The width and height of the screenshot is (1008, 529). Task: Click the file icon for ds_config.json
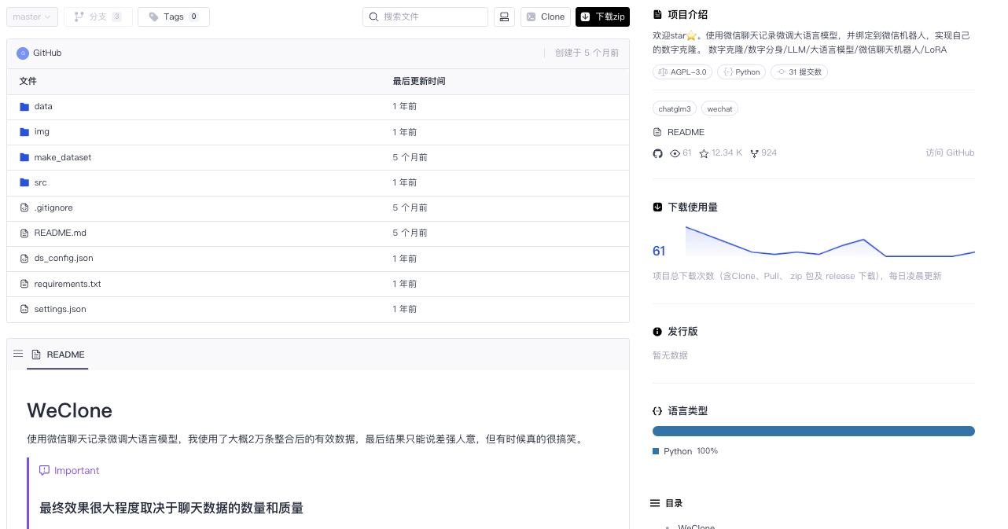coord(24,258)
